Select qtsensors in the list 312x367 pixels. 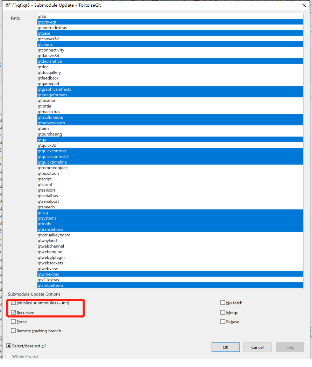pos(170,190)
